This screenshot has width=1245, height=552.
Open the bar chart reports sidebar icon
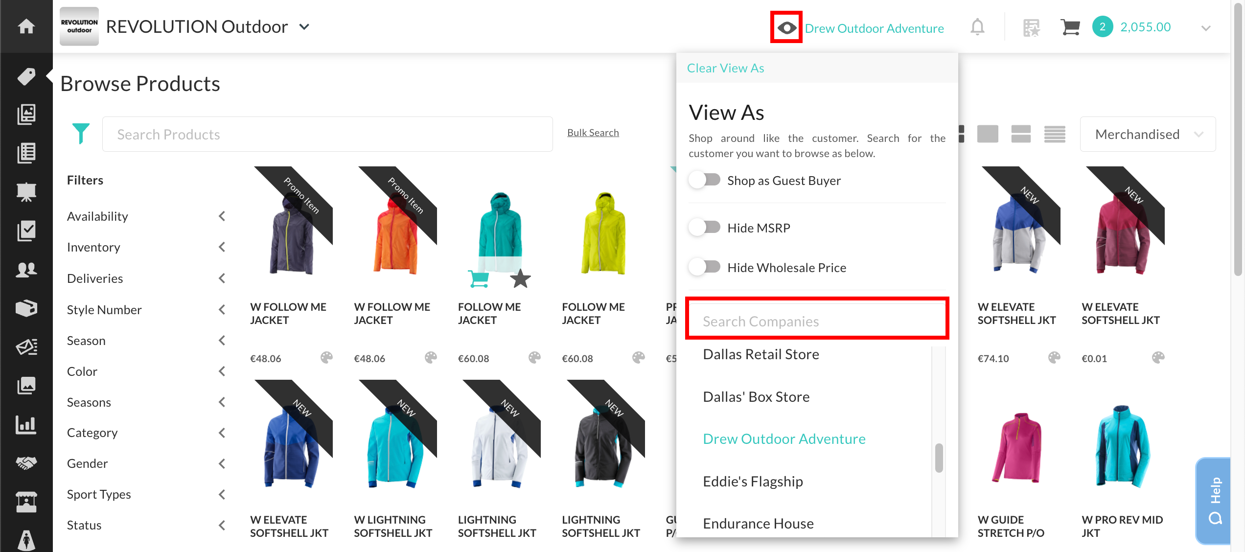click(x=26, y=424)
